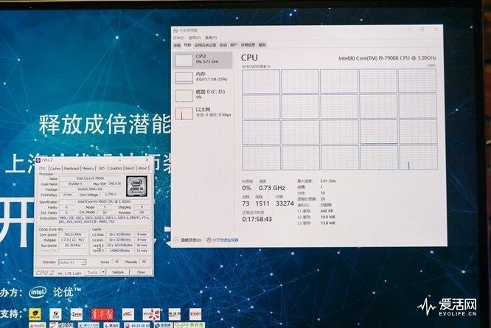Click the 0:17:58:43 uptime value
The image size is (491, 328).
257,219
